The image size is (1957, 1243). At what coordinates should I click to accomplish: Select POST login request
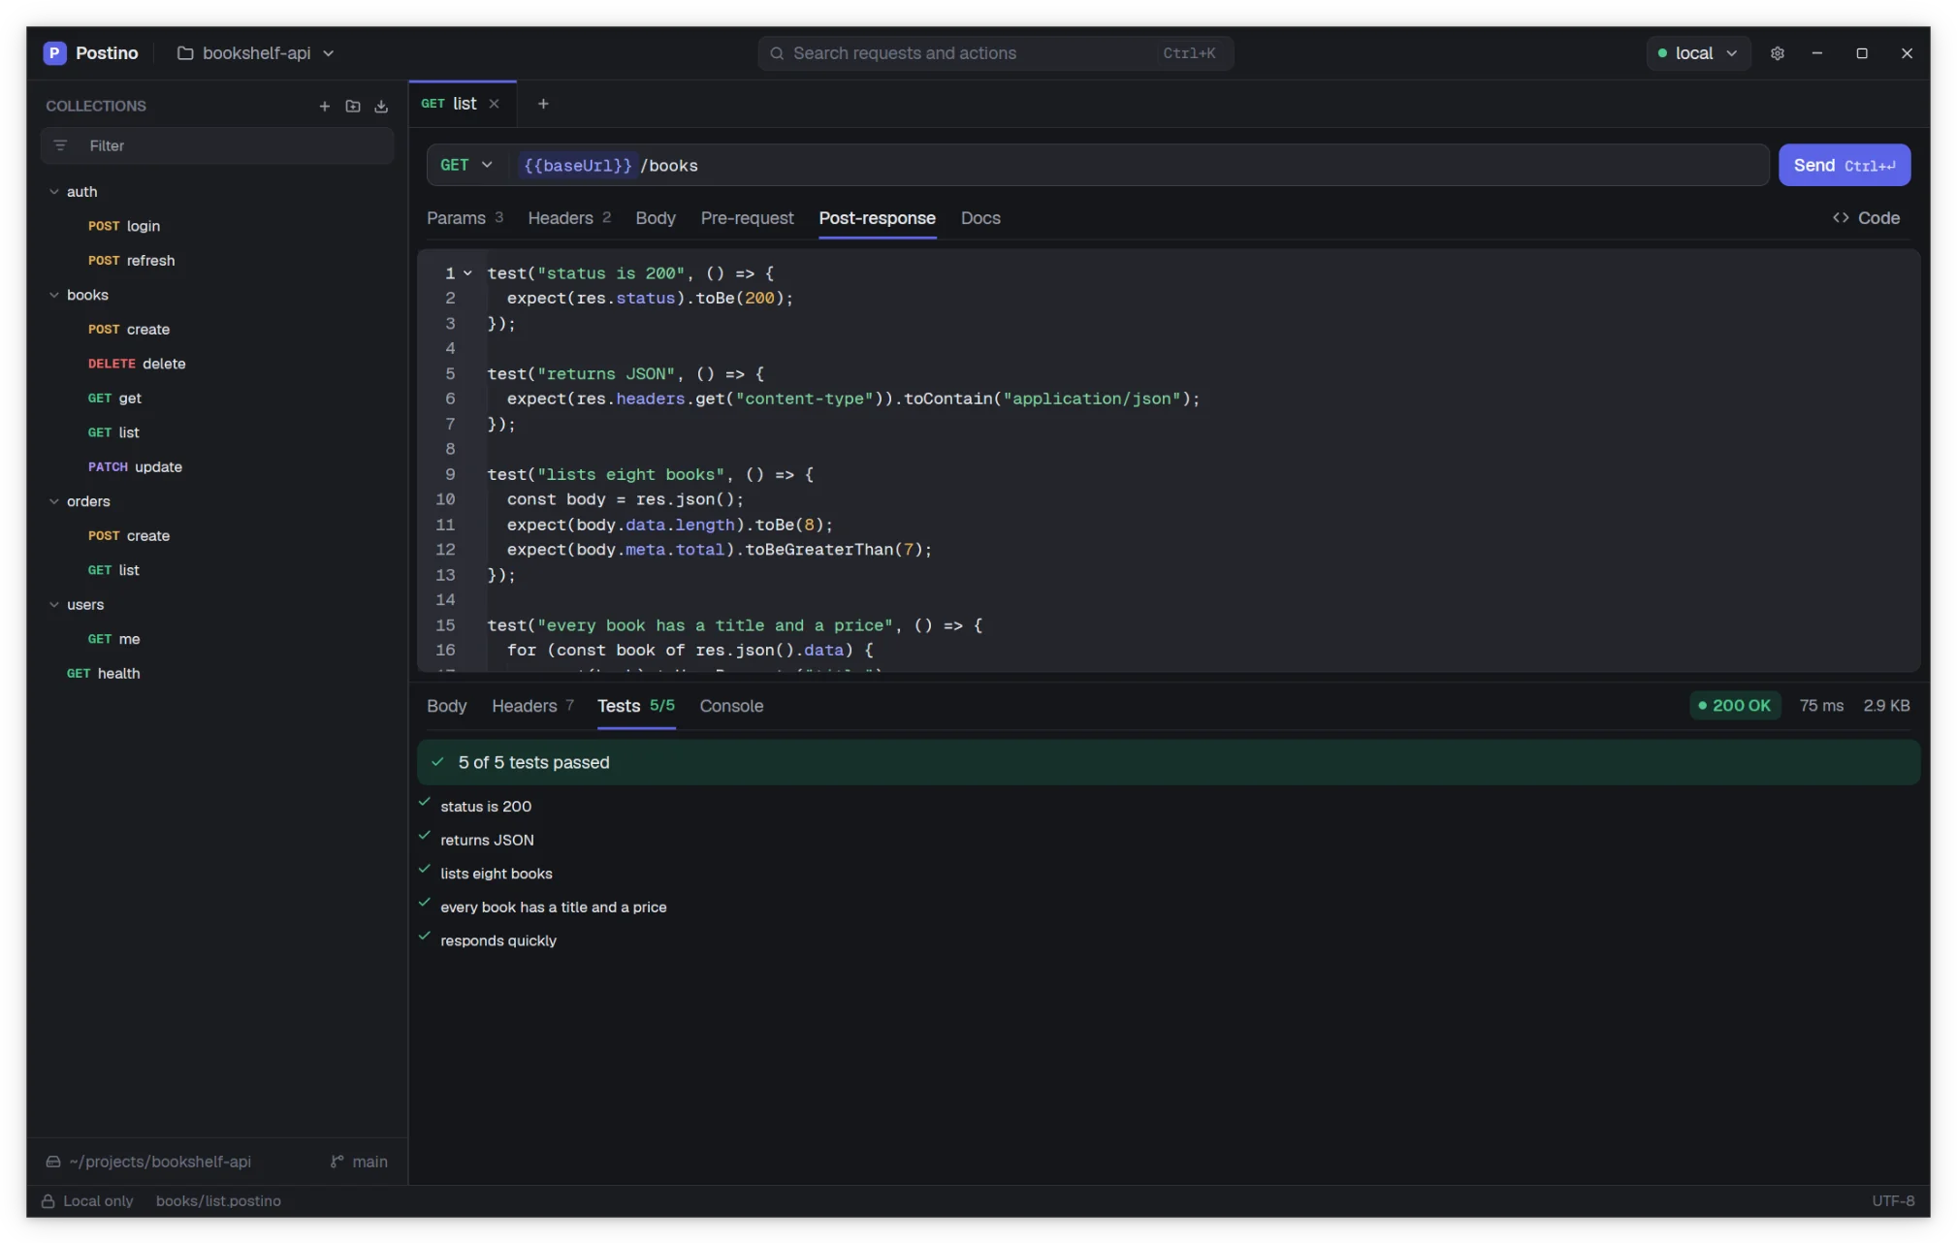point(124,226)
